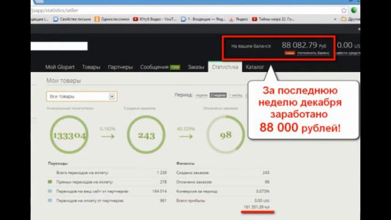Expand the bookmarks bar overflow chevron

click(335, 19)
